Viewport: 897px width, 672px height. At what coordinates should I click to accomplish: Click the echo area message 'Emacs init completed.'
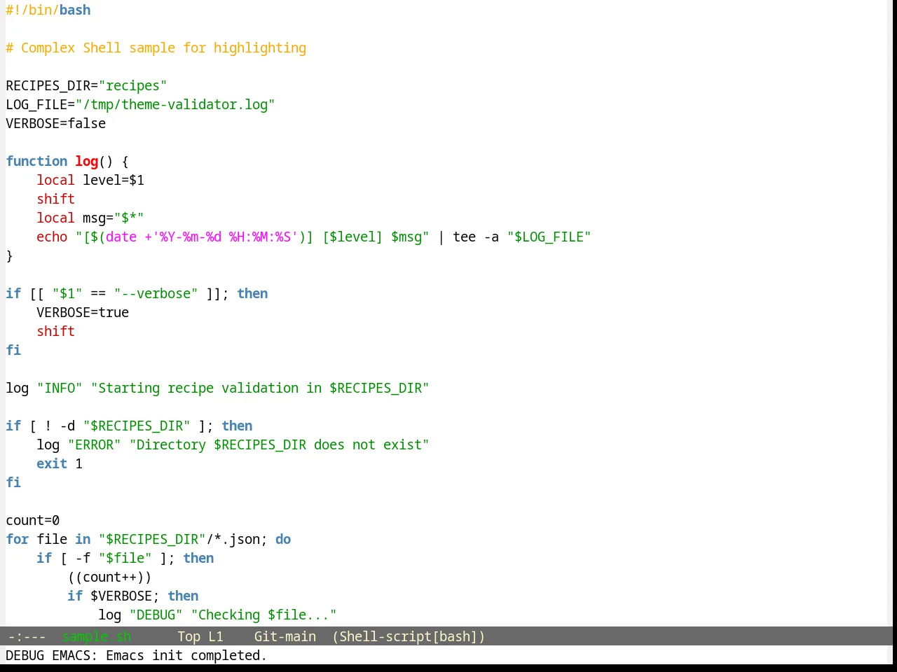(186, 655)
